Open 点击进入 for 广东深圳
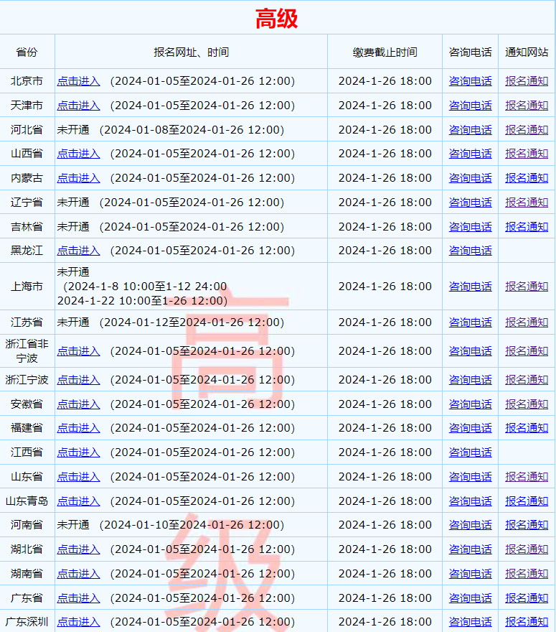The image size is (556, 632). (x=79, y=622)
